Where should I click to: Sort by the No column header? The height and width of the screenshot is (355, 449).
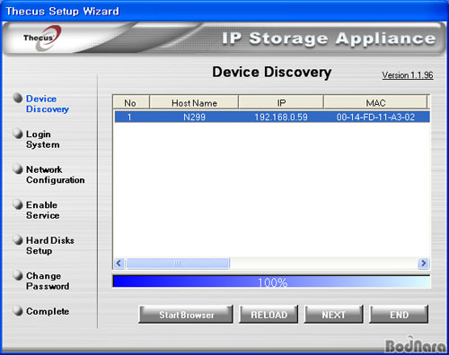(x=131, y=103)
